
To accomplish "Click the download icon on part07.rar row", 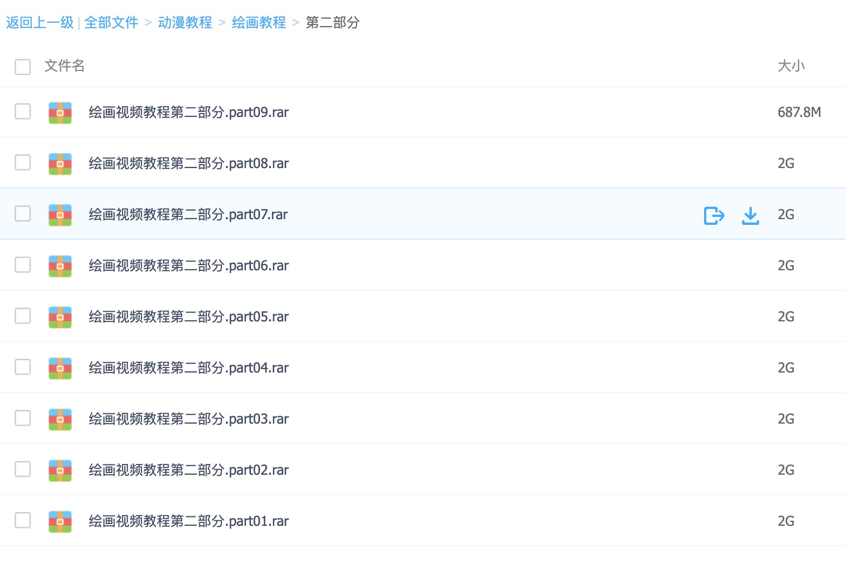I will [751, 215].
